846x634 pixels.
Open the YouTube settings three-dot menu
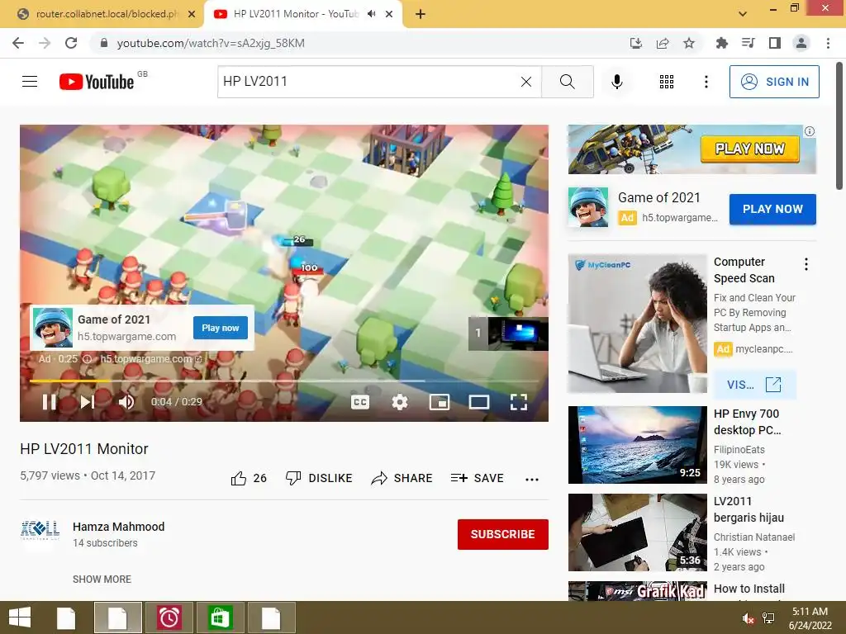tap(706, 82)
